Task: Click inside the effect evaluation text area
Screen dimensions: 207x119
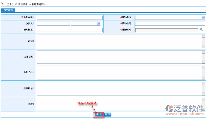Action: tap(119, 89)
